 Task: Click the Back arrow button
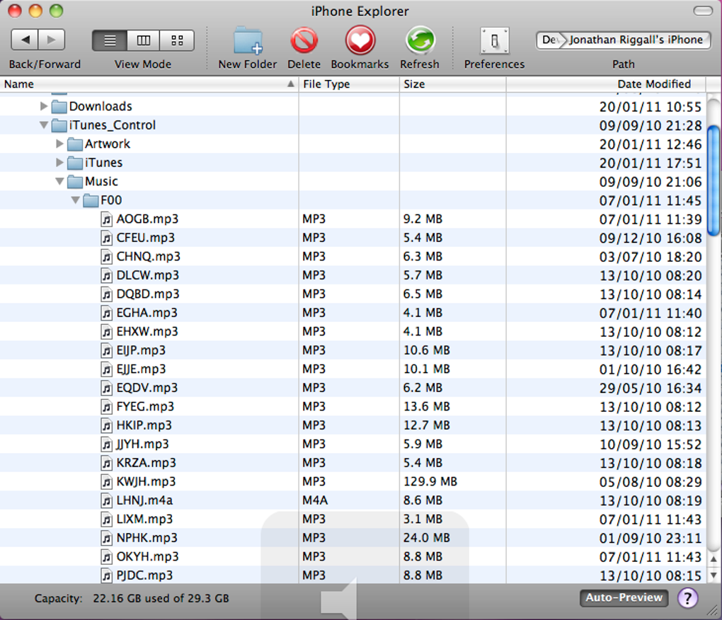point(25,40)
